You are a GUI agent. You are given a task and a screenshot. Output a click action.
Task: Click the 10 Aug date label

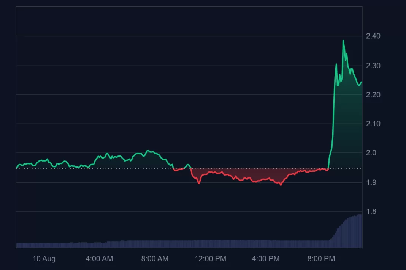pyautogui.click(x=44, y=259)
